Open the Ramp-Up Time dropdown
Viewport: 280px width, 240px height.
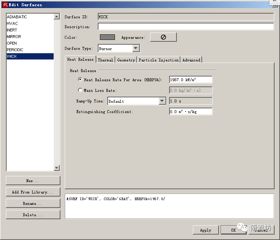162,101
